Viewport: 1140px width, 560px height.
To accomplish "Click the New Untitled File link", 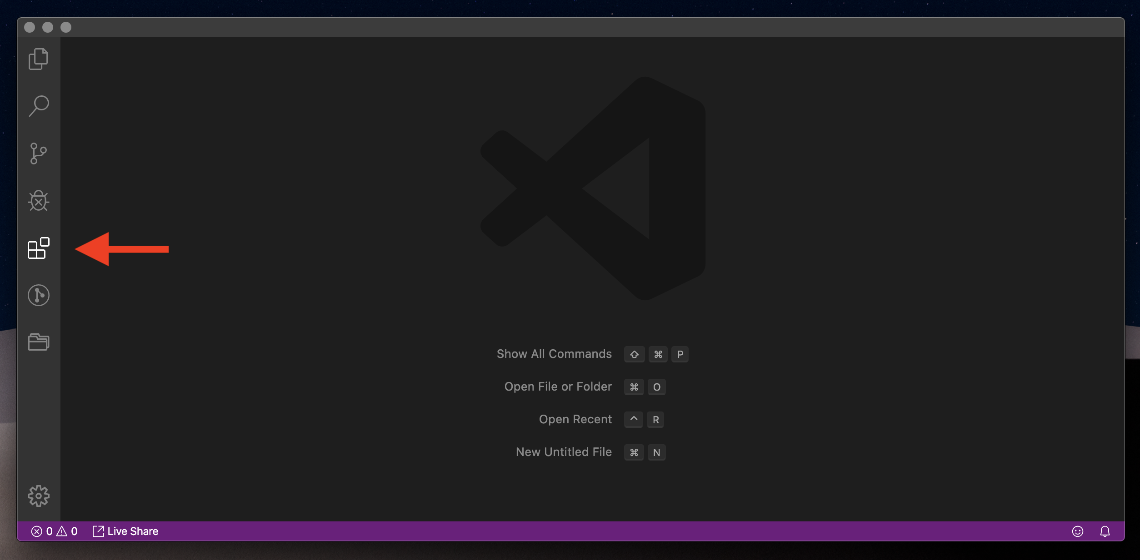I will (x=563, y=452).
